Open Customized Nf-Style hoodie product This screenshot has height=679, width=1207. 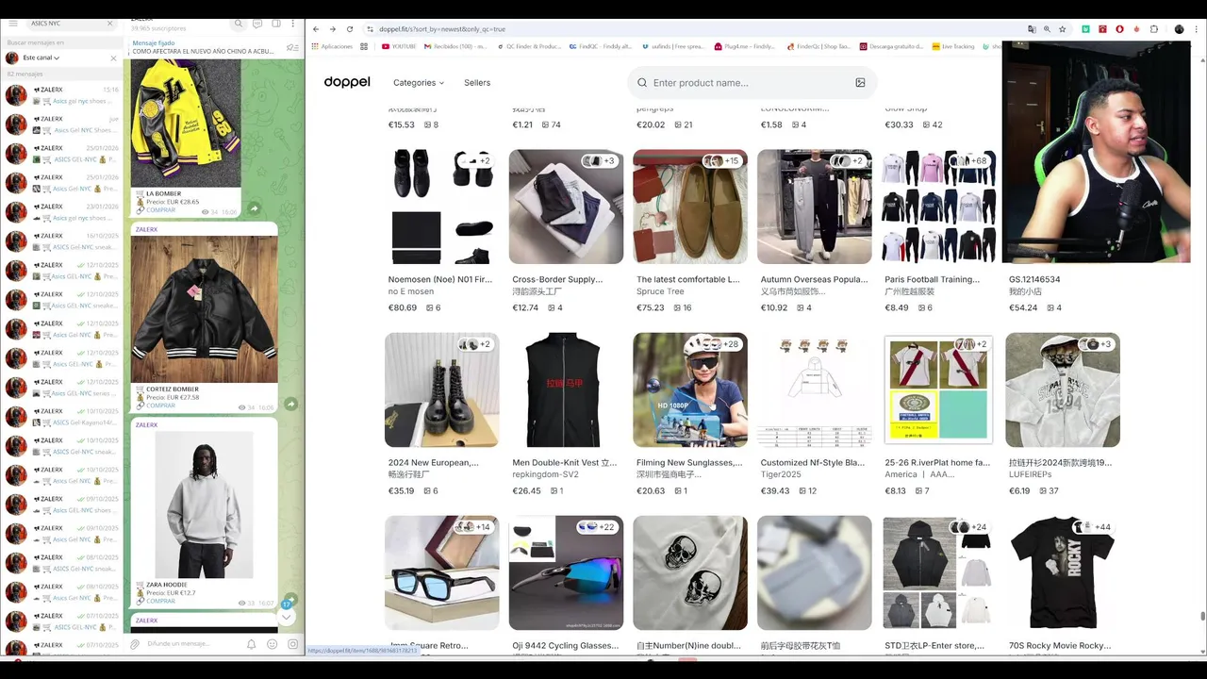click(x=815, y=389)
